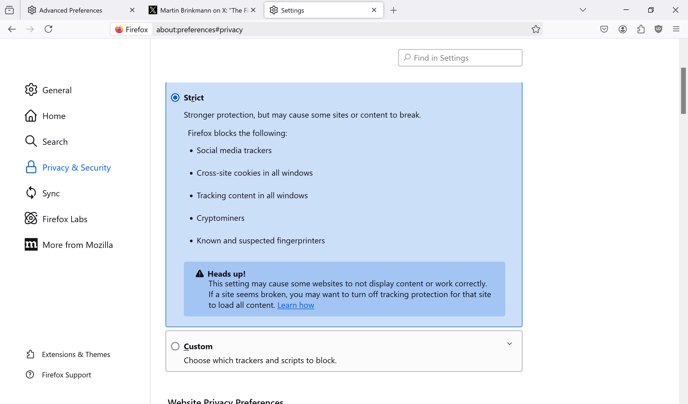Click the Settings tab in browser

tap(324, 10)
